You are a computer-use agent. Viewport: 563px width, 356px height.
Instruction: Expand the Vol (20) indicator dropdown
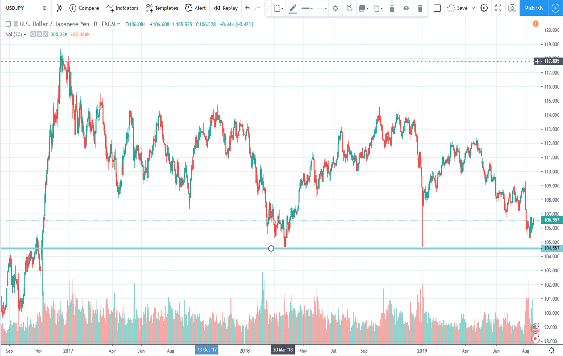(25, 34)
